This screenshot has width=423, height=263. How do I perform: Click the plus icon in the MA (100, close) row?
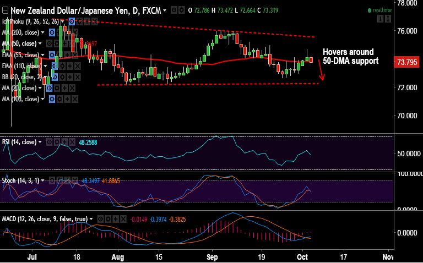point(67,99)
